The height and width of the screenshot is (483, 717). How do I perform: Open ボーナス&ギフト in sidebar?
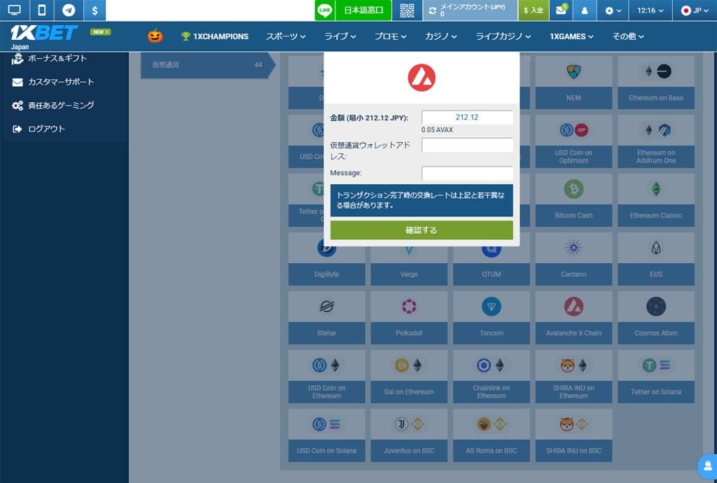tap(57, 59)
